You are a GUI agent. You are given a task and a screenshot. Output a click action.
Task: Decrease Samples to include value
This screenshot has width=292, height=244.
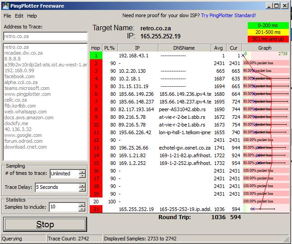click(82, 209)
